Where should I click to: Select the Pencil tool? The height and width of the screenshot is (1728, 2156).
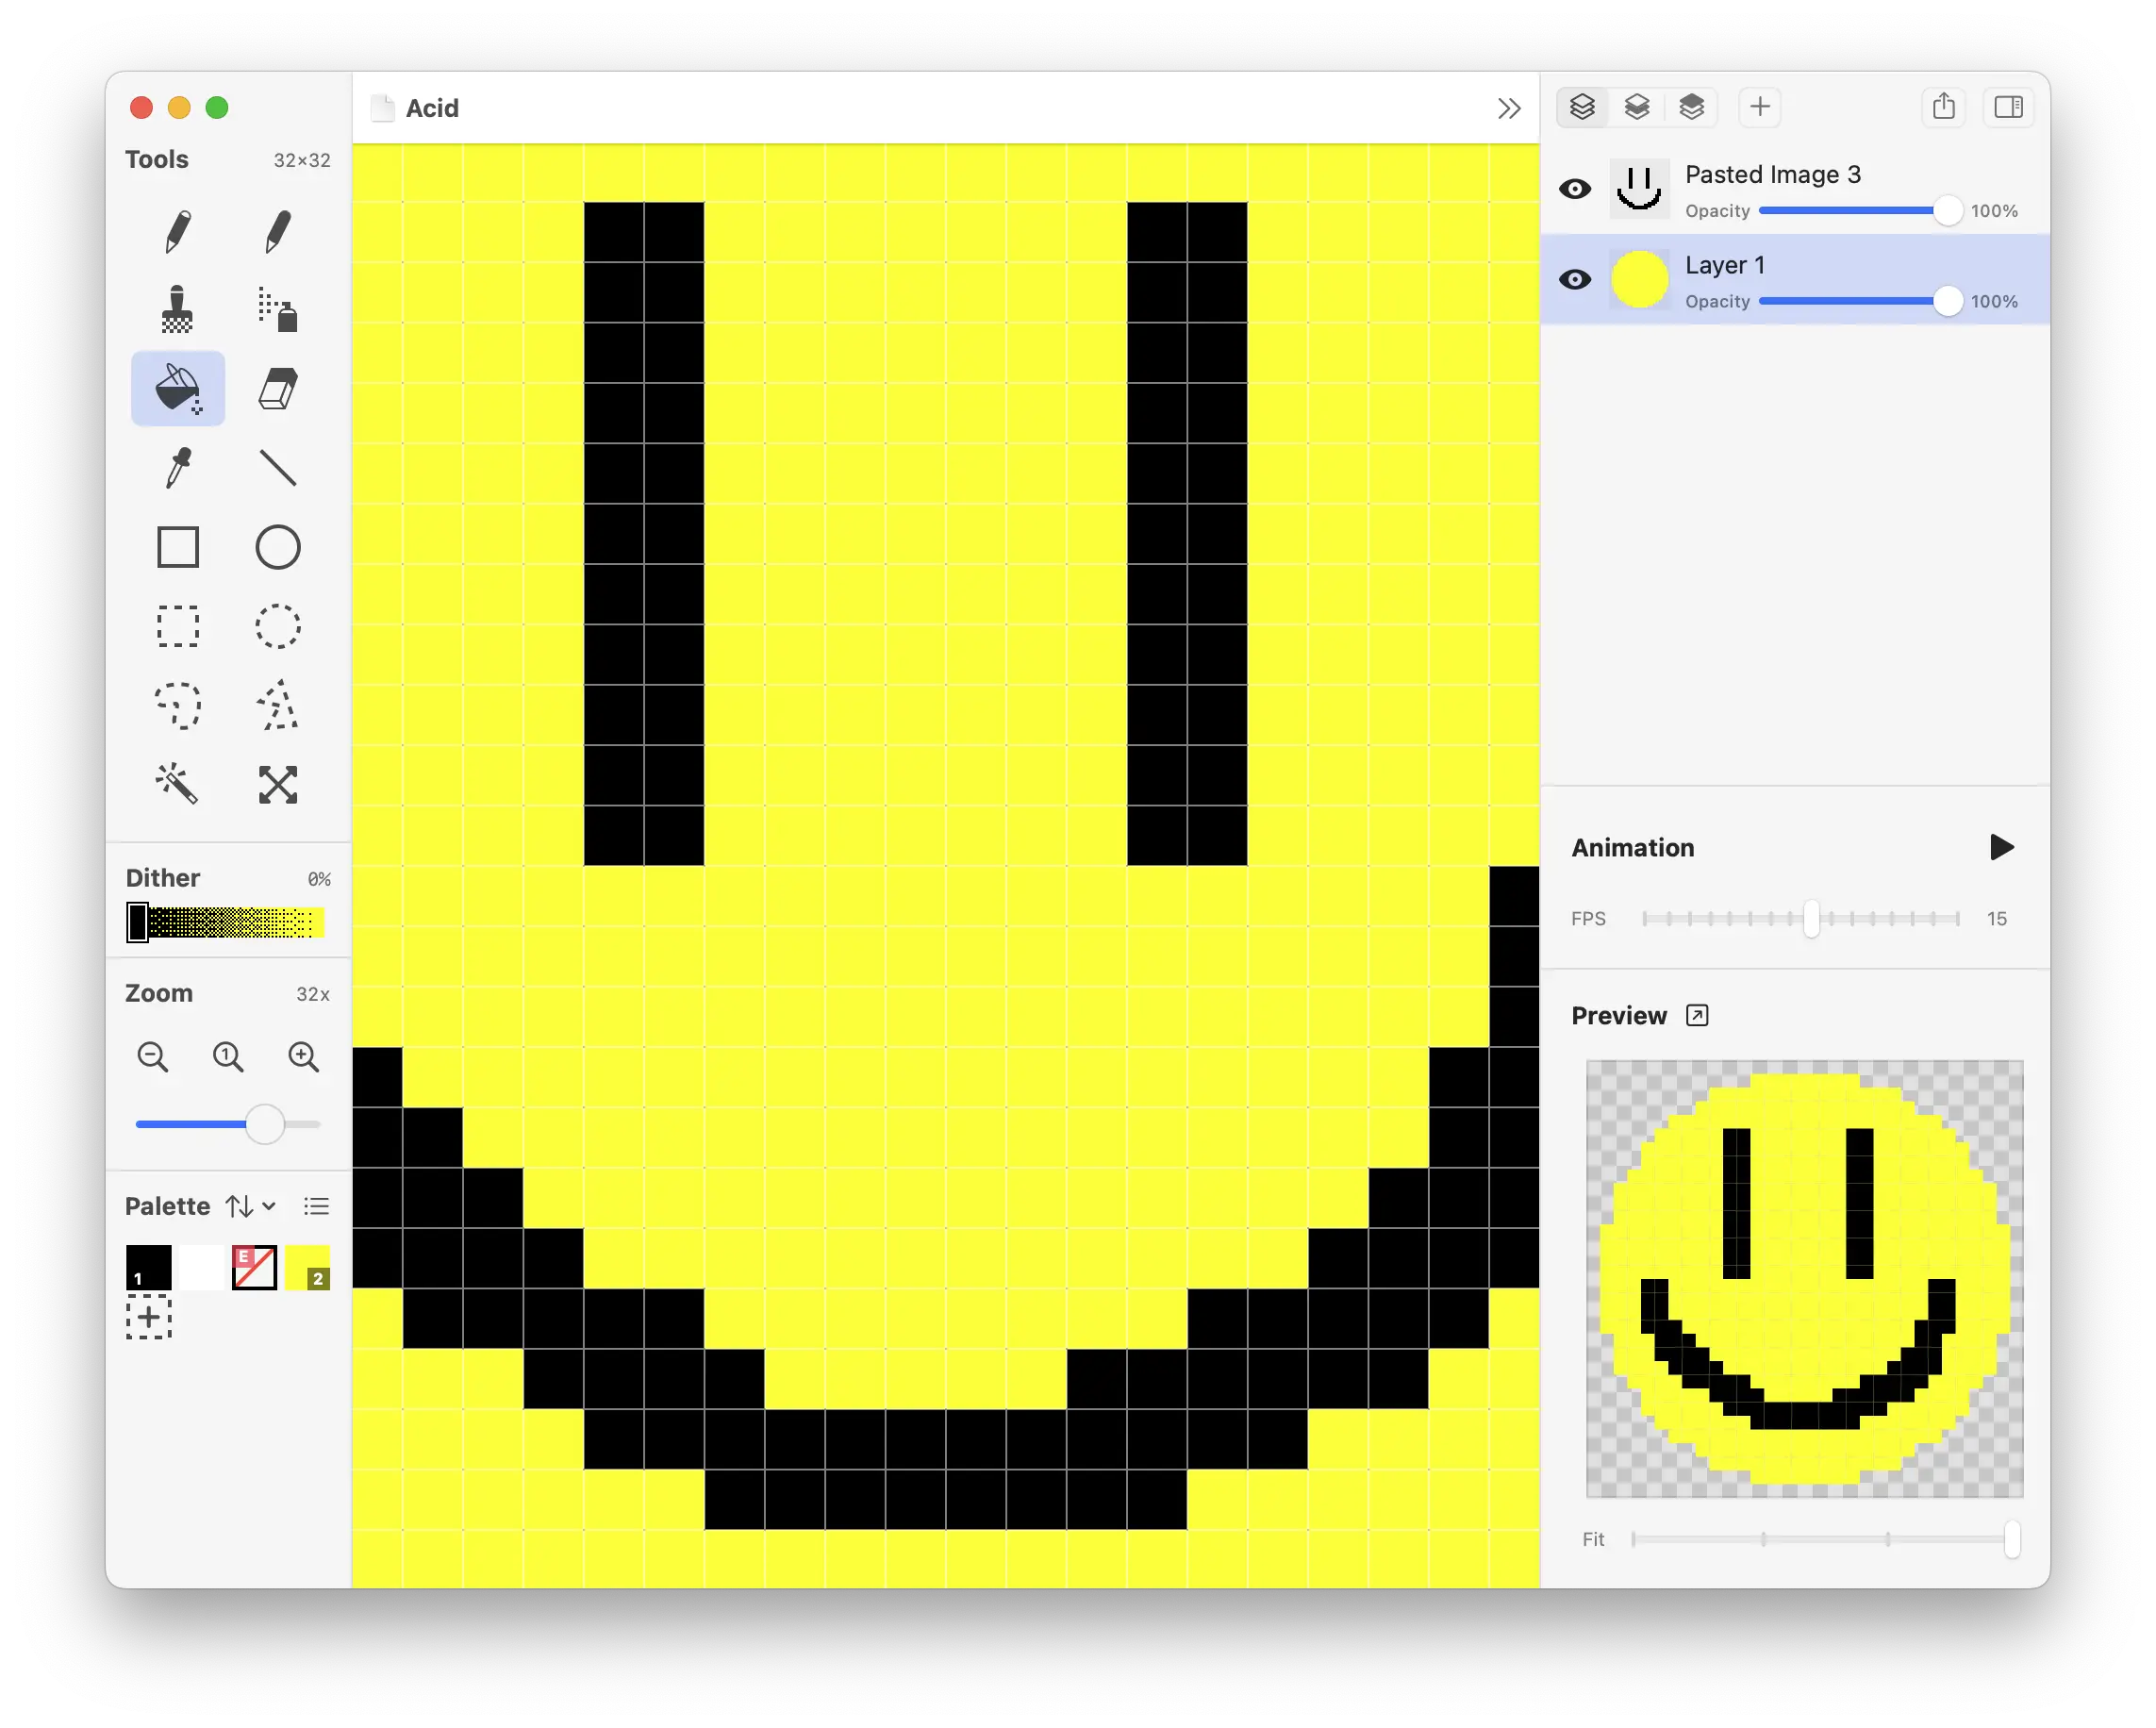178,230
